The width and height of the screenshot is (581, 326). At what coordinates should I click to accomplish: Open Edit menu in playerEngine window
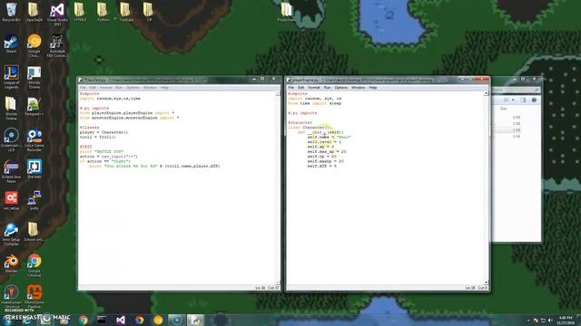(300, 88)
